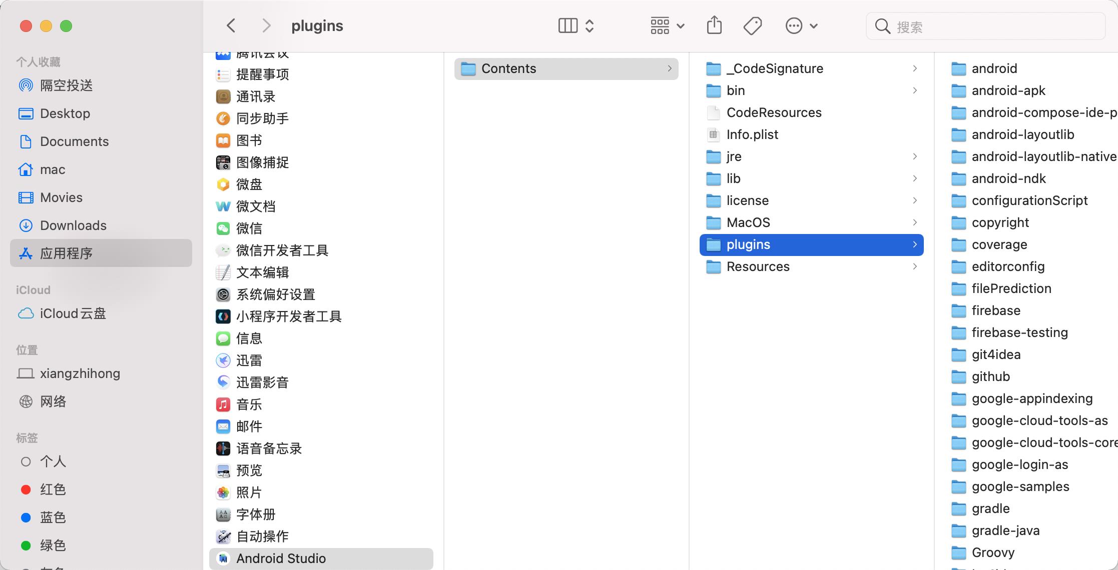Expand license folder chevron
The width and height of the screenshot is (1118, 570).
915,200
